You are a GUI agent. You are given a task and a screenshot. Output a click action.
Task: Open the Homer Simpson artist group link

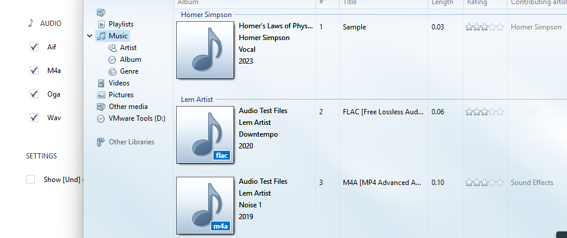pos(206,15)
